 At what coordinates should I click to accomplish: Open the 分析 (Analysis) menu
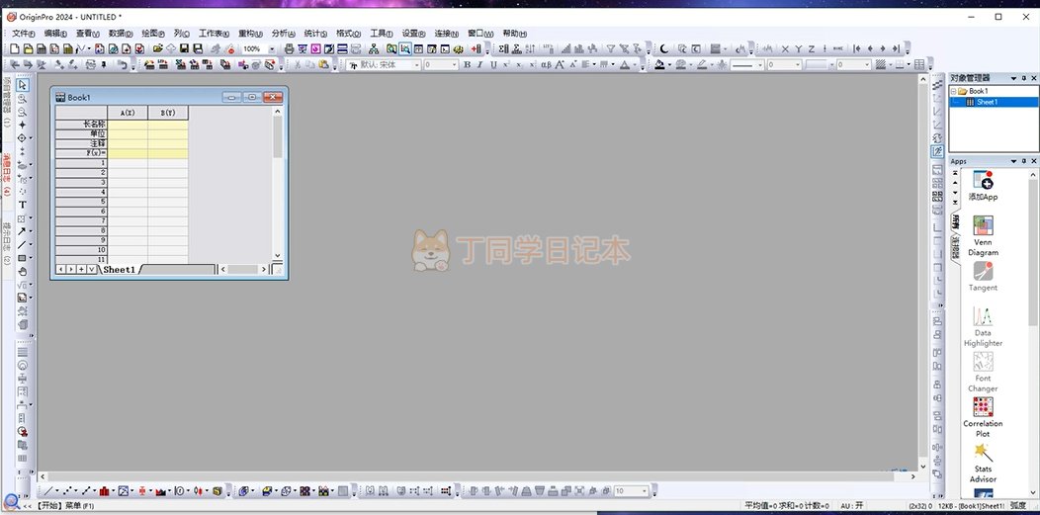point(283,34)
